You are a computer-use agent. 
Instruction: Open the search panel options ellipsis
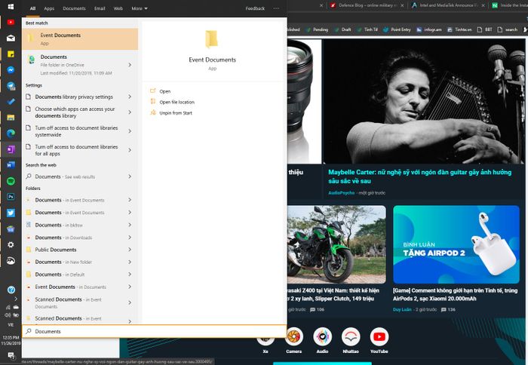pos(276,8)
